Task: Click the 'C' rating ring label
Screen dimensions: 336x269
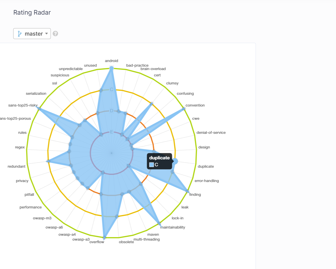Action: pyautogui.click(x=111, y=89)
